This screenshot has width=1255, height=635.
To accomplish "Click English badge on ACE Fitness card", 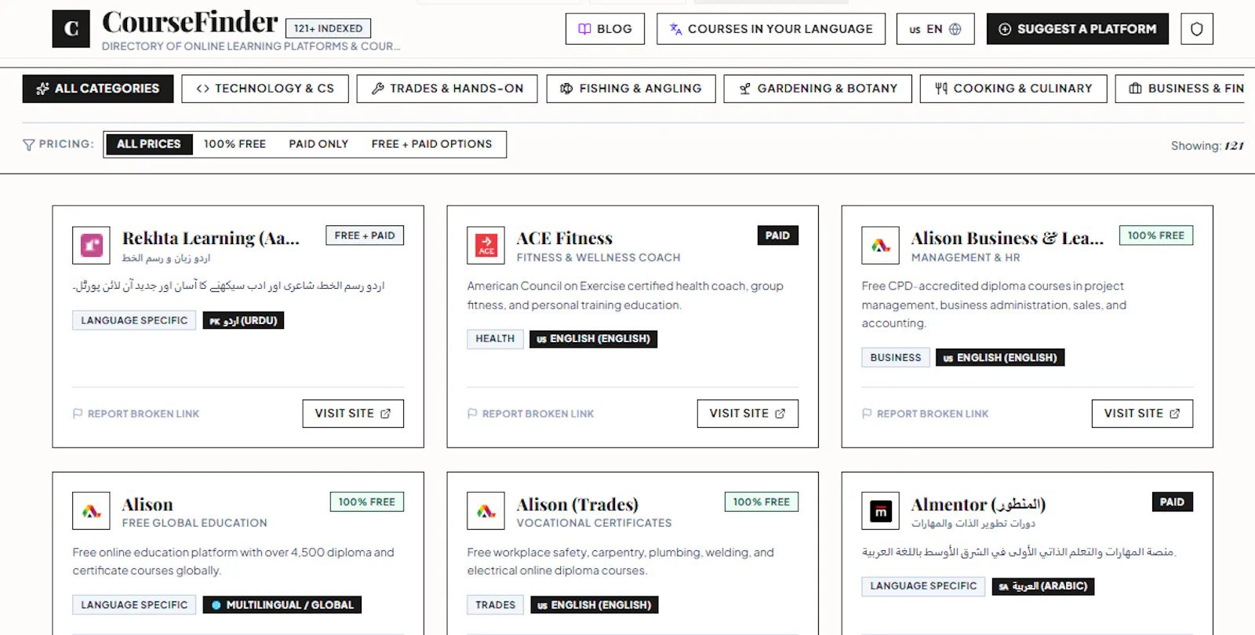I will (x=593, y=339).
